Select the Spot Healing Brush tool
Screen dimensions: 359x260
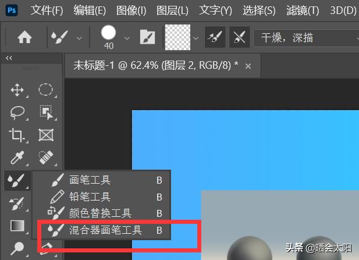pyautogui.click(x=45, y=158)
